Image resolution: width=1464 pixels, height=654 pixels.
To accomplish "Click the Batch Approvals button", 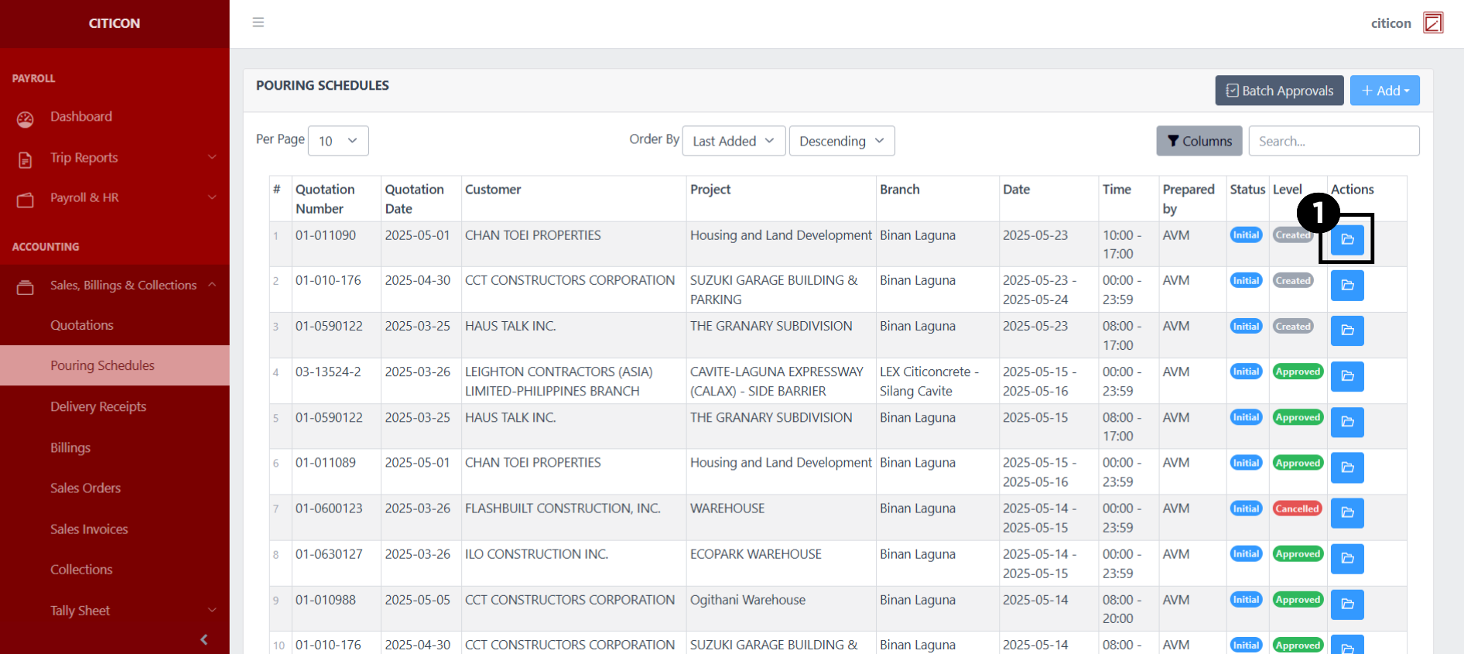I will coord(1279,91).
